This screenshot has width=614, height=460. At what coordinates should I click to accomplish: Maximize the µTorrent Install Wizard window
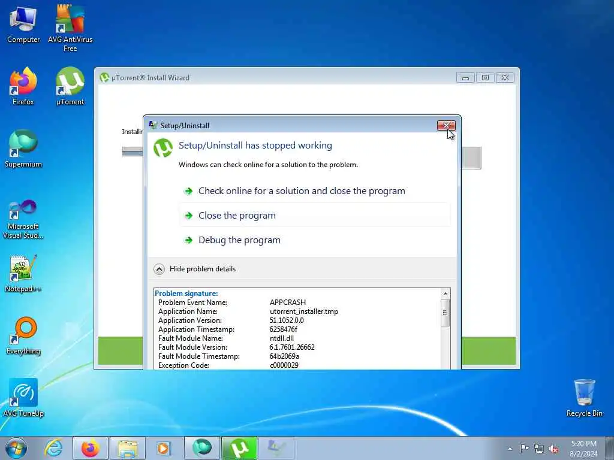[x=485, y=78]
